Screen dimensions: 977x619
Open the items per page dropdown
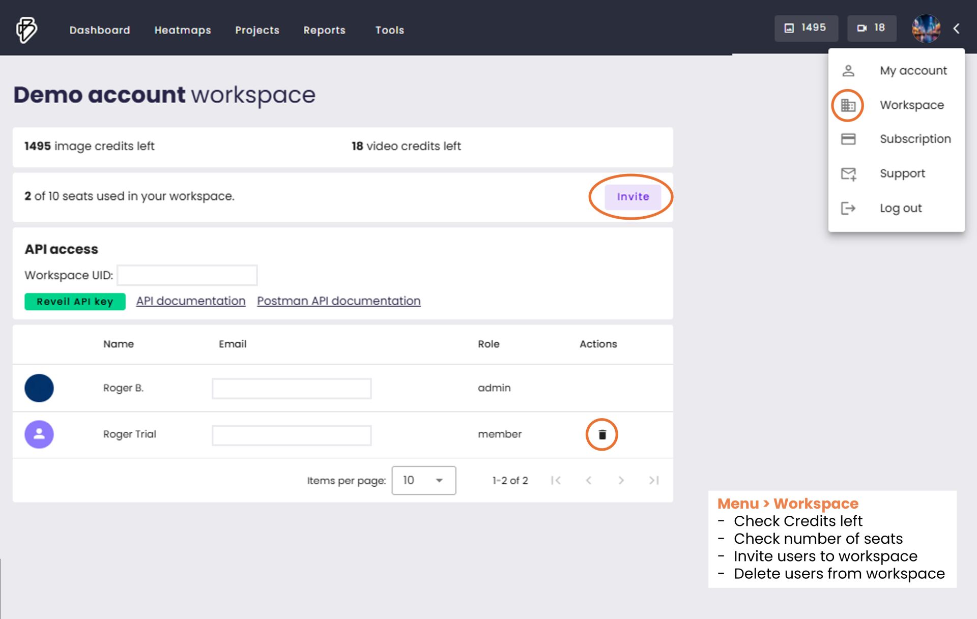(423, 480)
